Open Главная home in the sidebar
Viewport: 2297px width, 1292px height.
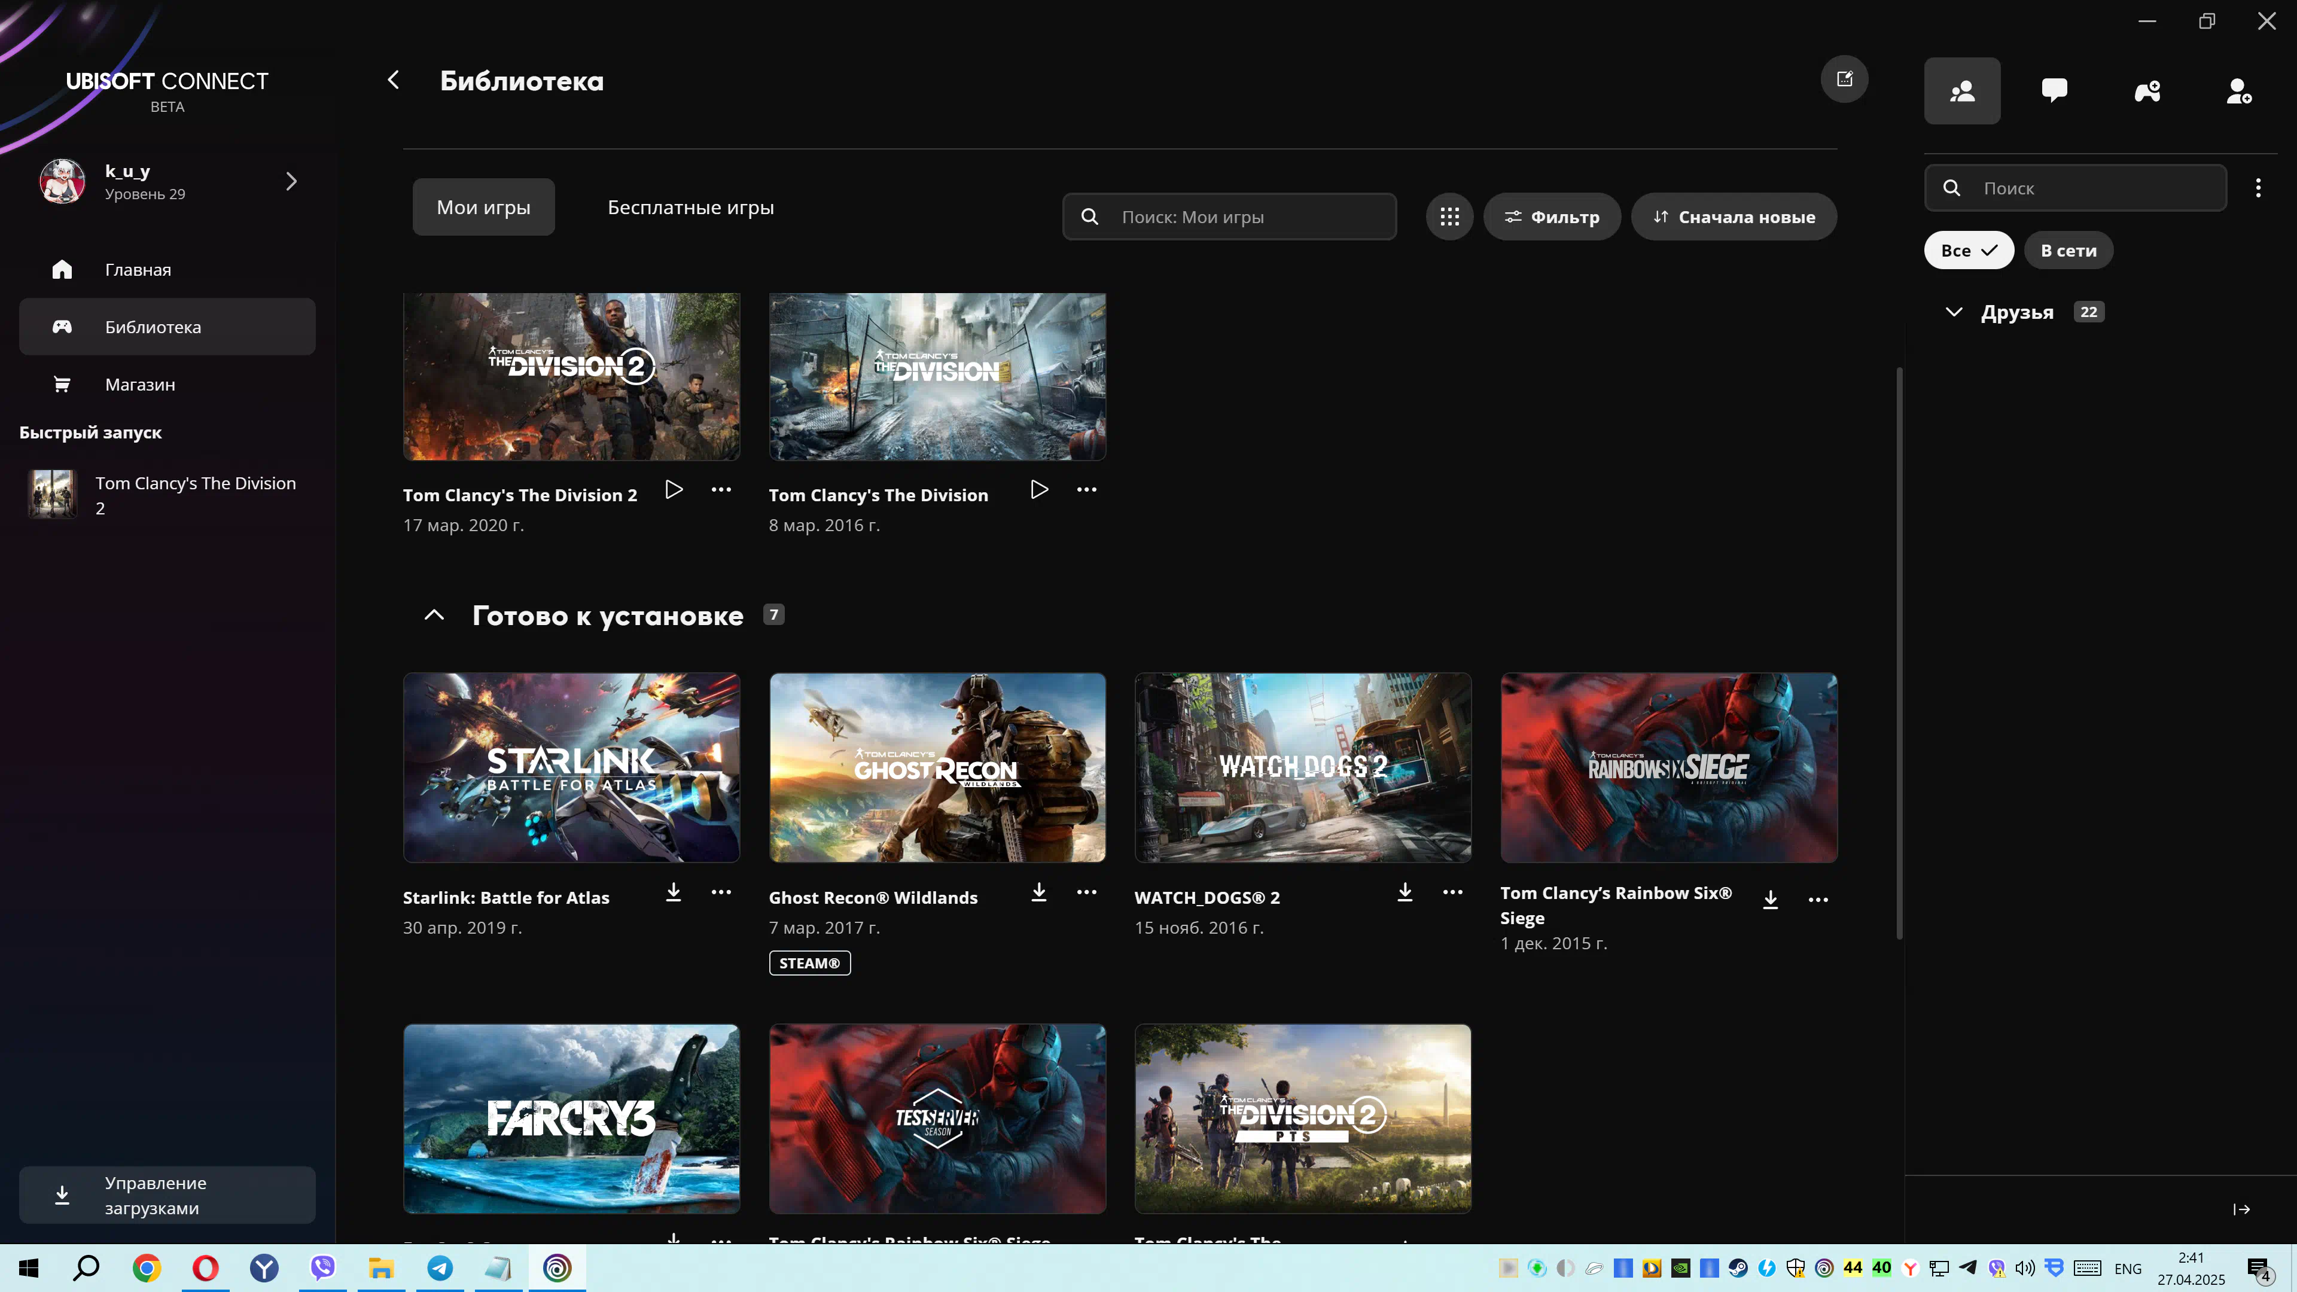pyautogui.click(x=167, y=269)
